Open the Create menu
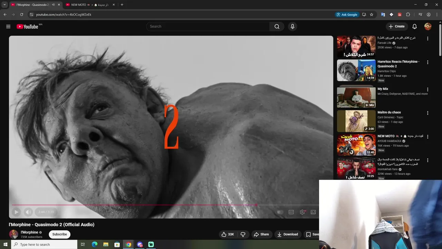 click(396, 27)
